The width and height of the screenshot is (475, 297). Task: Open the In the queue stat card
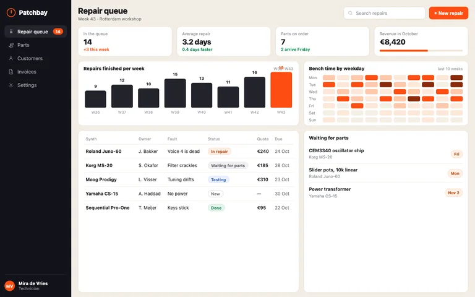coord(125,41)
